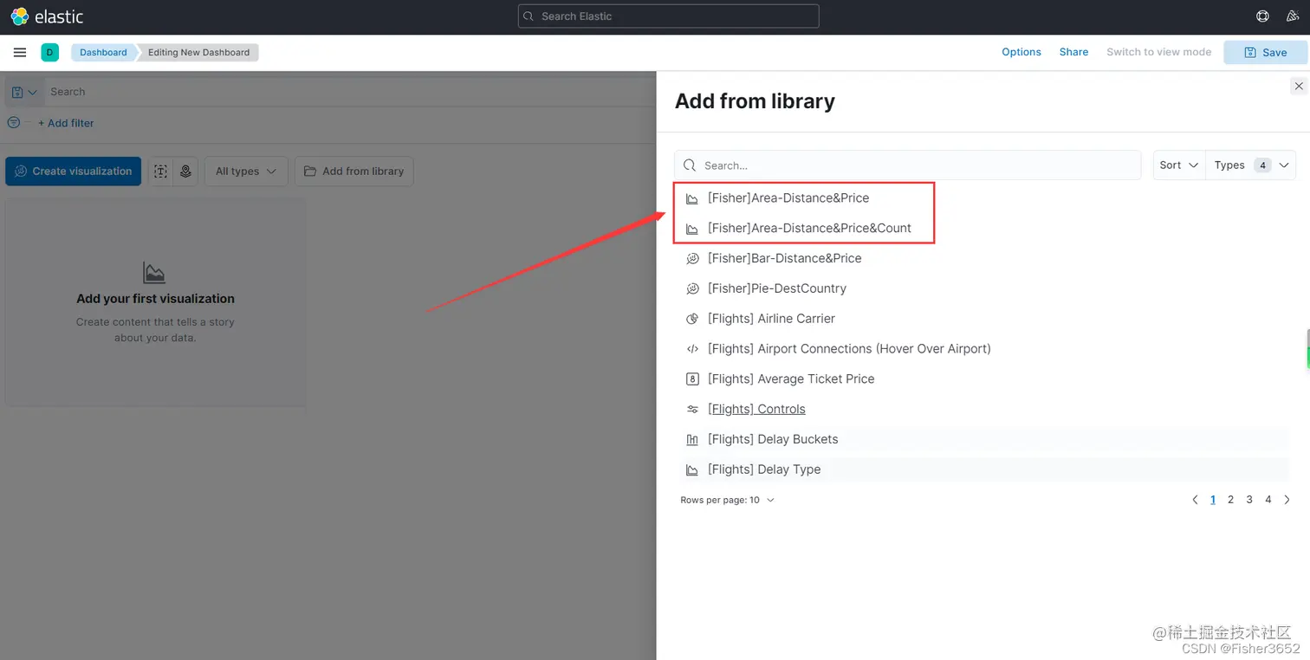
Task: Open the Options menu
Action: pos(1021,52)
